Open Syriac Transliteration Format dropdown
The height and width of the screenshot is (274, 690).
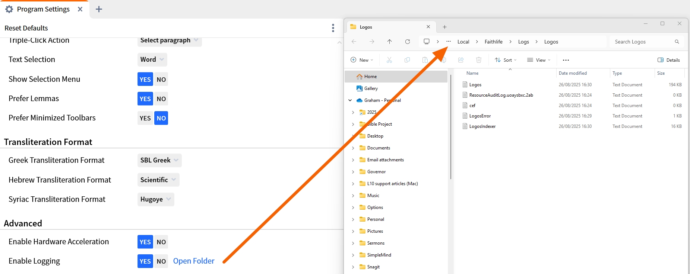156,199
